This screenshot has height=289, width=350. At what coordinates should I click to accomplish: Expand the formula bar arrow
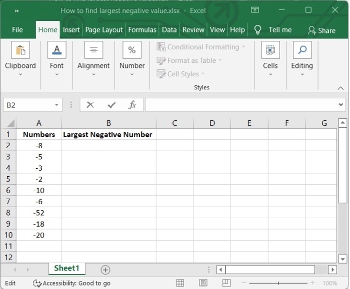340,105
